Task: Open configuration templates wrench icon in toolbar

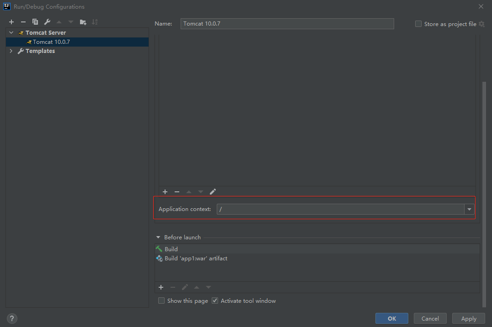Action: (x=47, y=22)
